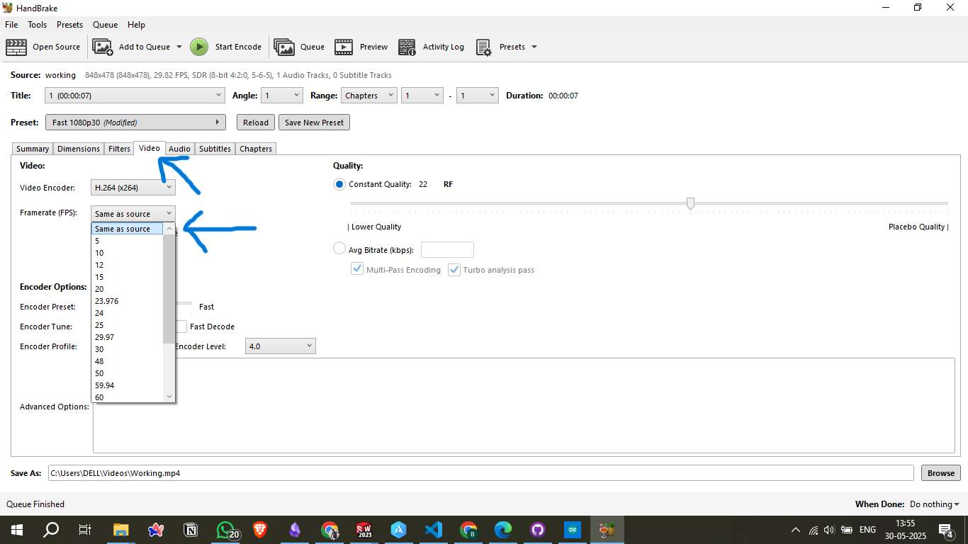The width and height of the screenshot is (968, 544).
Task: Click the Advanced Options text box
Action: point(524,406)
